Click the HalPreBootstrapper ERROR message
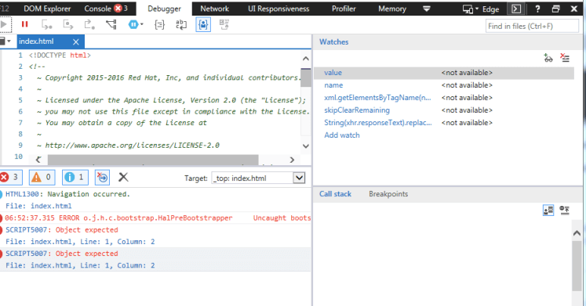586x306 pixels. [x=155, y=218]
